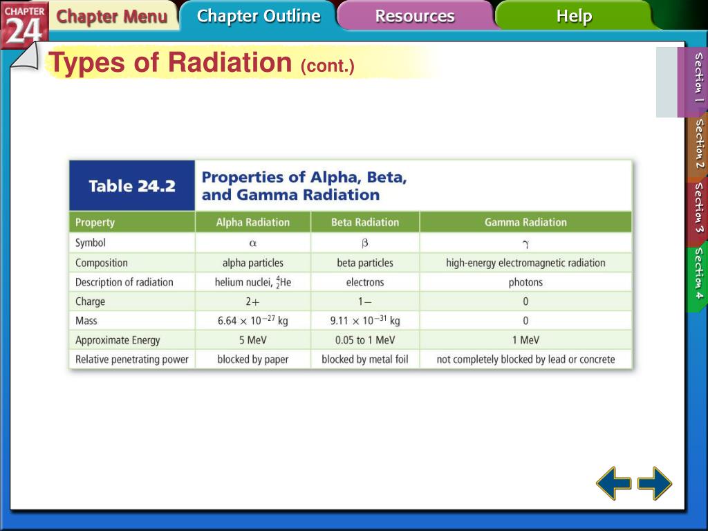Screen dimensions: 708x531
Task: Open the Resources tab
Action: [415, 17]
